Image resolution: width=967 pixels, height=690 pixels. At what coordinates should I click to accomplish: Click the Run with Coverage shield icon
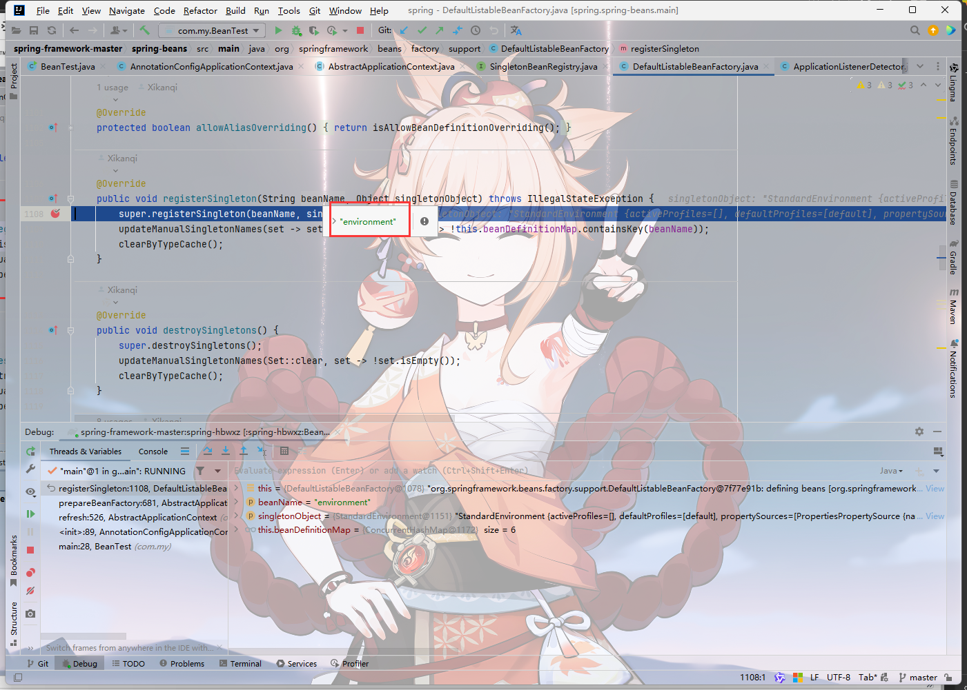tap(313, 30)
